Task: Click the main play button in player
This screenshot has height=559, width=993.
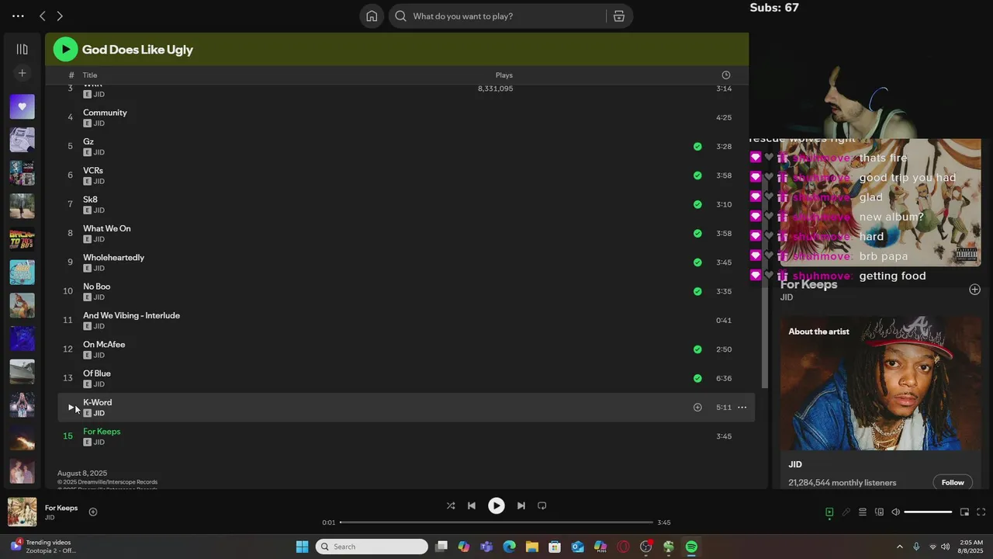Action: pyautogui.click(x=496, y=505)
